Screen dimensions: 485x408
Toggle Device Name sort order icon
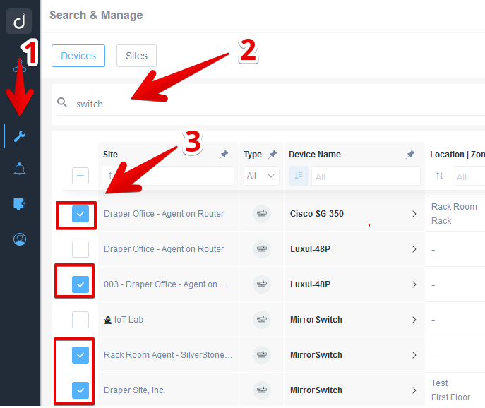click(299, 176)
